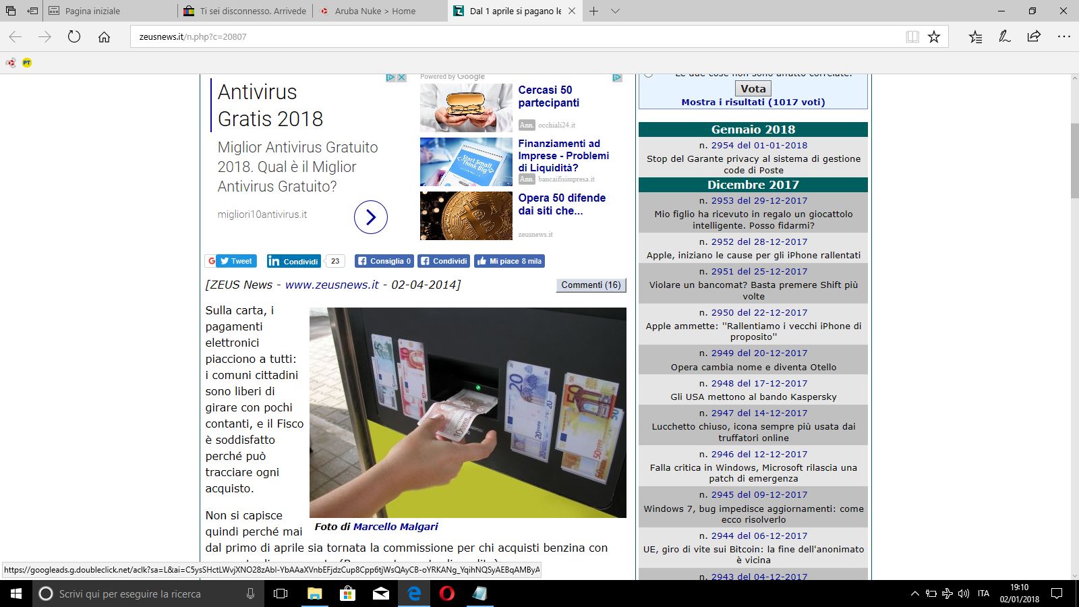Open tab preview chevron dropdown
Viewport: 1079px width, 607px height.
615,11
